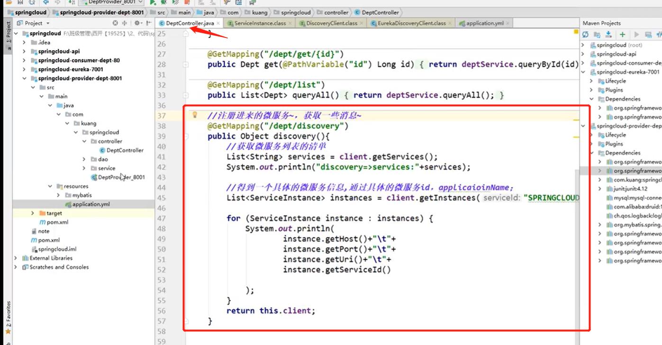Toggle code fold on line 39 discovery method
Screen dimensions: 662x345
click(186, 136)
